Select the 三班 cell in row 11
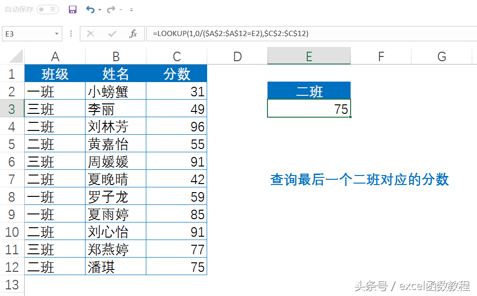477x296 pixels. tap(55, 250)
